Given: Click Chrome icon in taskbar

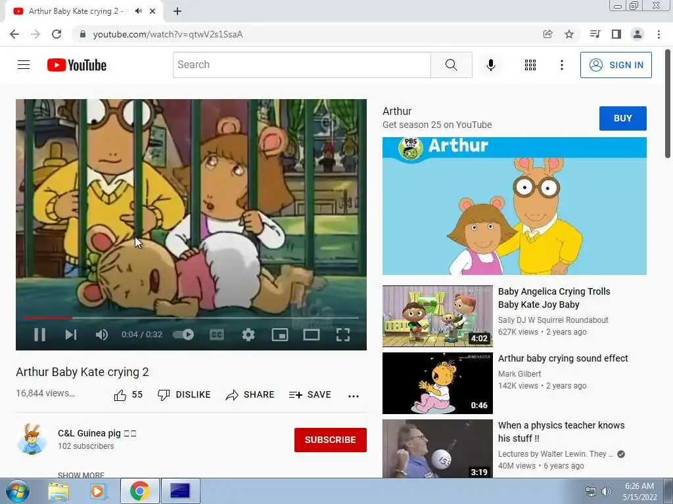Looking at the screenshot, I should click(x=139, y=491).
